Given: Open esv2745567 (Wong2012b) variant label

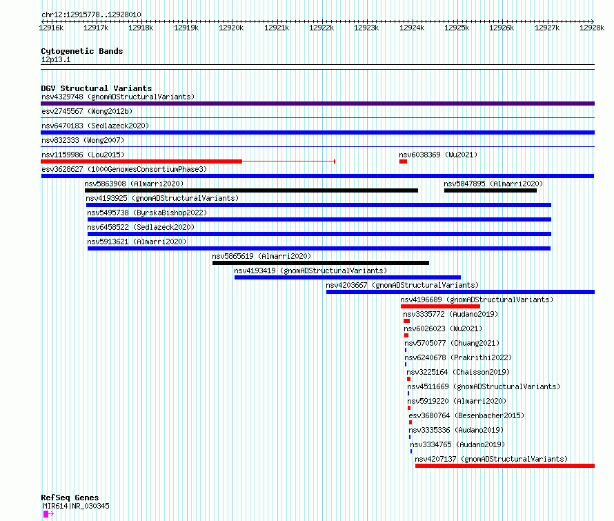Looking at the screenshot, I should click(87, 111).
